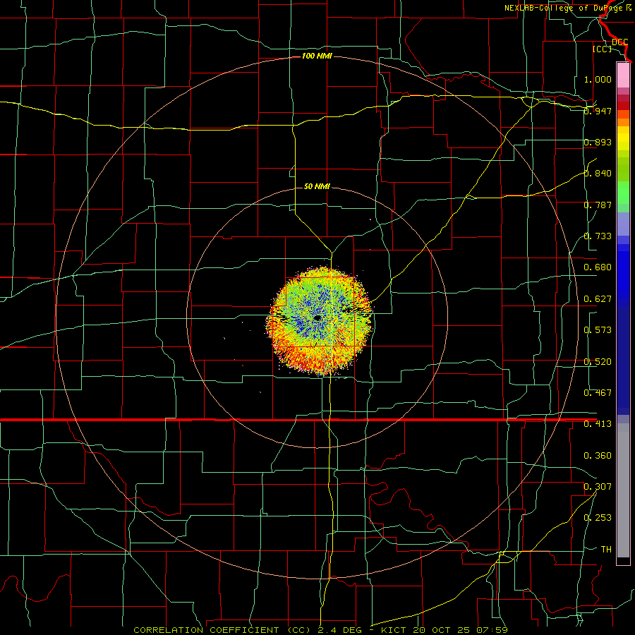
Task: Click the TH threshold label on the legend
Action: click(x=606, y=550)
